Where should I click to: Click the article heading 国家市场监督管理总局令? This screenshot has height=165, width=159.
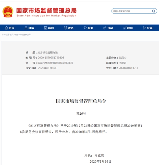[x=81, y=101]
